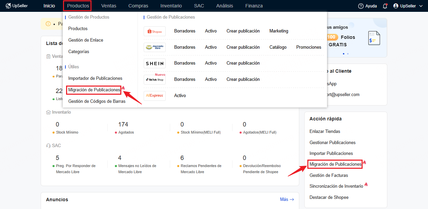Click Sincronización de Inventario quick action
Image resolution: width=428 pixels, height=209 pixels.
336,186
